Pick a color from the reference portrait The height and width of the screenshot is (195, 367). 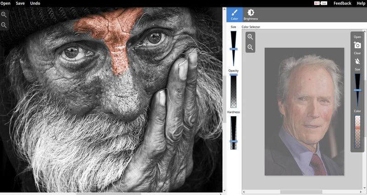pos(304,111)
